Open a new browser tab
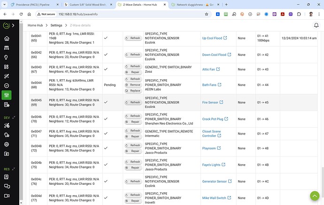Viewport: 324px width, 205px height. 226,4
